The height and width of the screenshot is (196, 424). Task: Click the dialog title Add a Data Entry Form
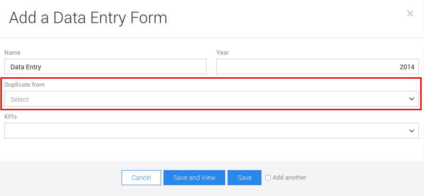click(x=88, y=18)
